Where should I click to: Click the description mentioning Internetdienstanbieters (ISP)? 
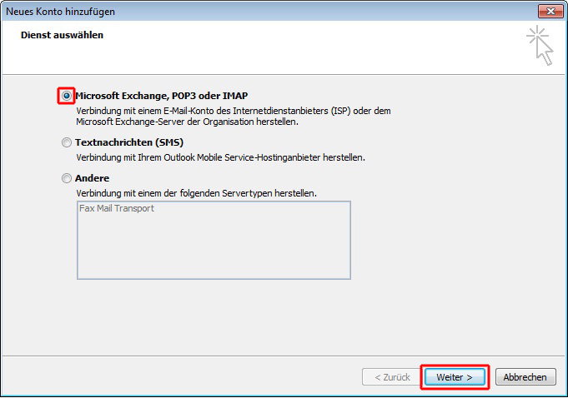click(234, 116)
